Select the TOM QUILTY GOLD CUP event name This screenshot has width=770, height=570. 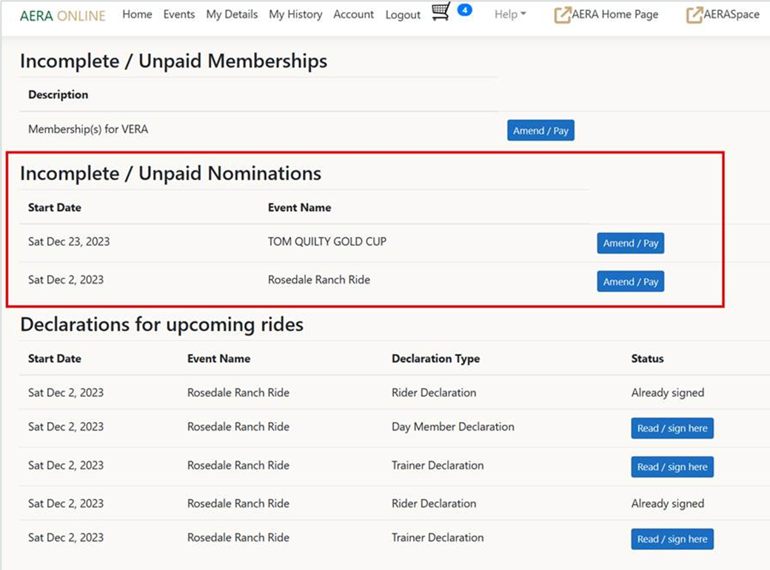[327, 241]
